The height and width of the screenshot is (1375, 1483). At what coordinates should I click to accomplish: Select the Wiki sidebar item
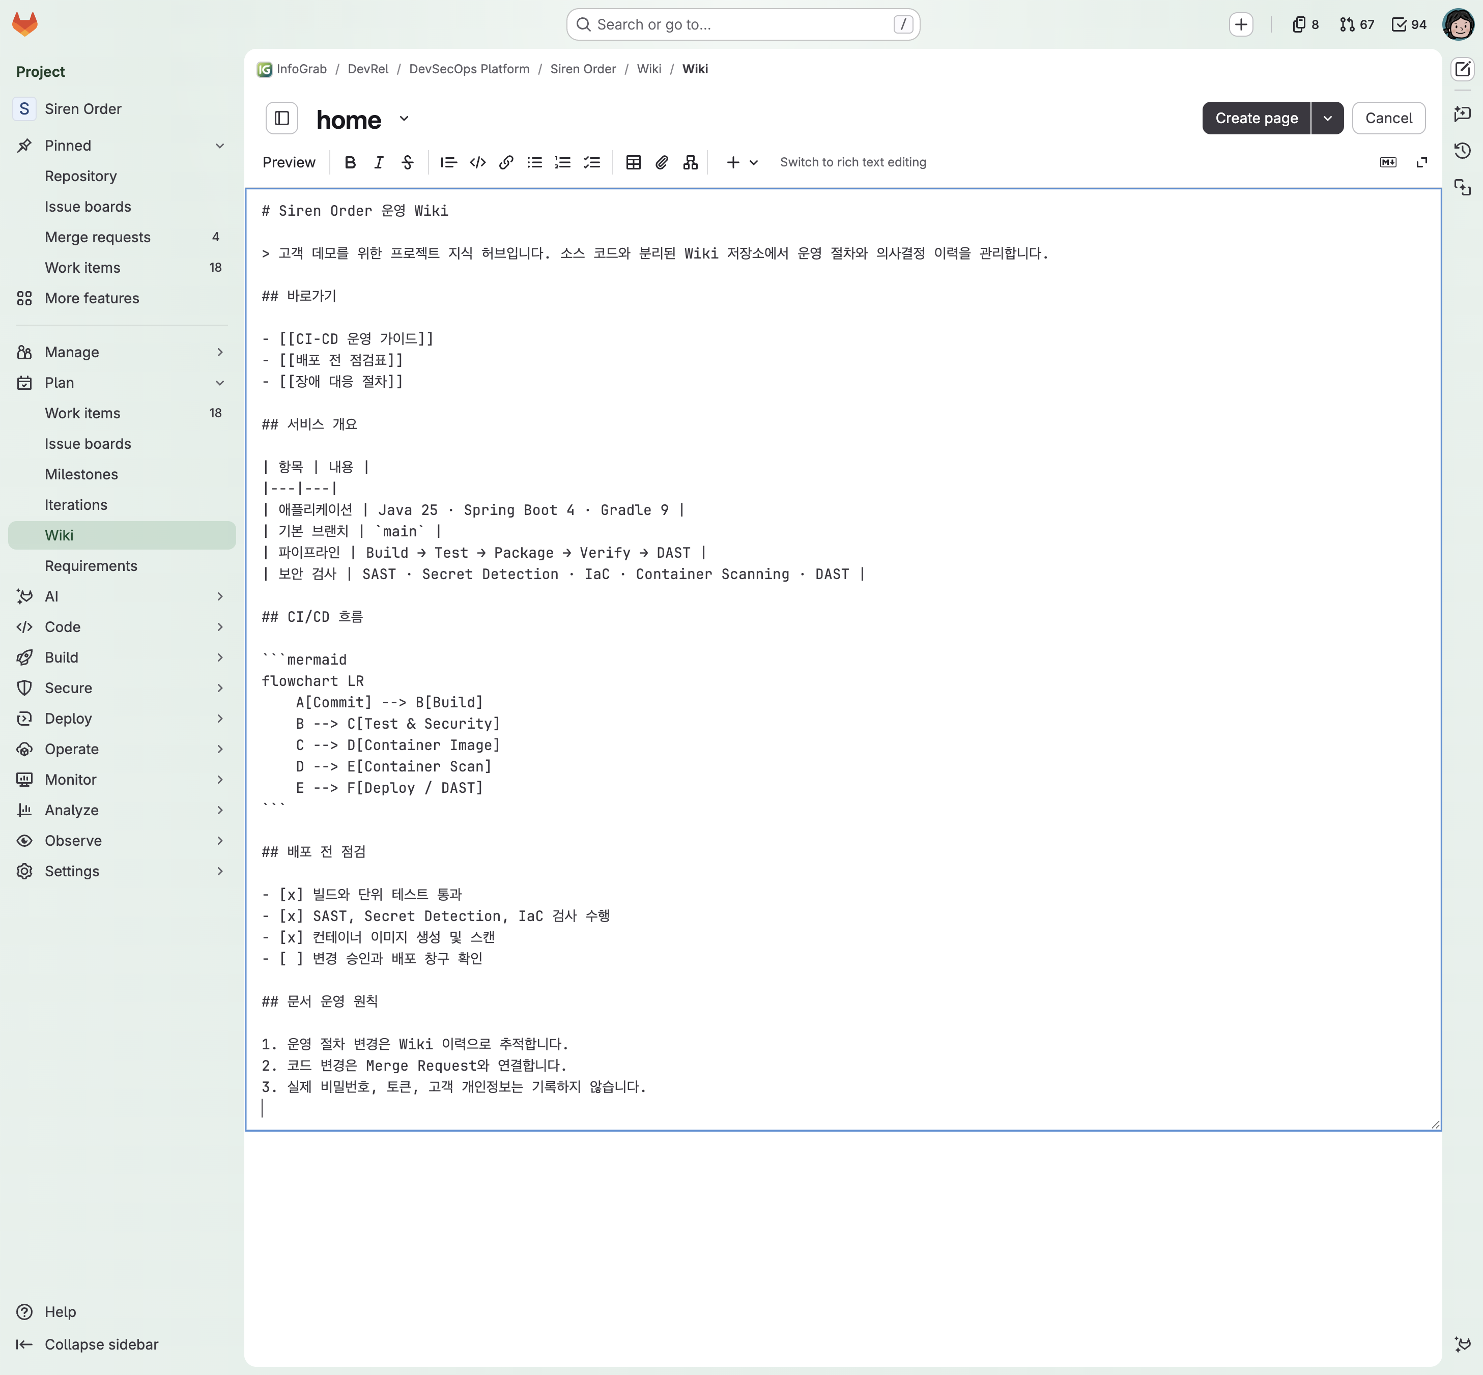click(x=122, y=536)
